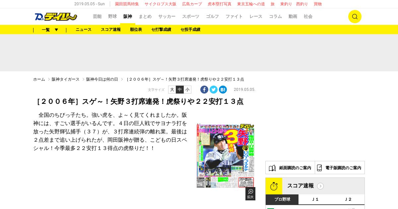Click 阪神タイガース breadcrumb link
398x209 pixels.
click(66, 80)
